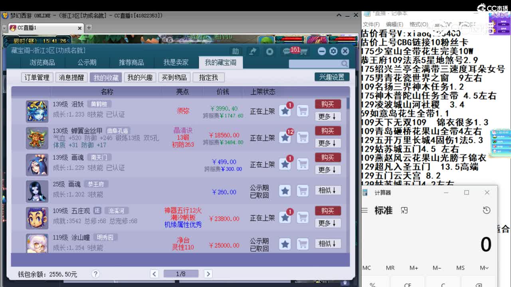
Task: Select 我的藏宝阁 tab
Action: click(x=220, y=63)
